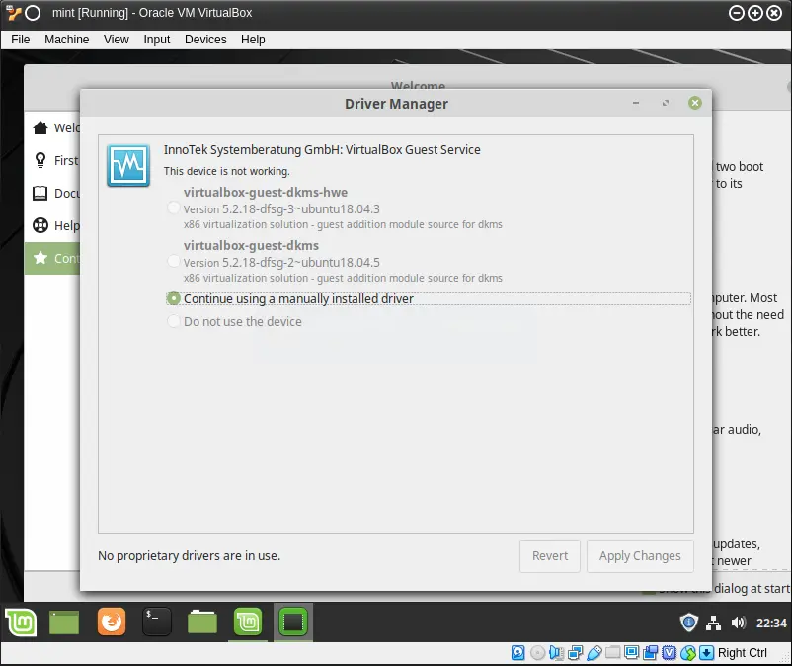The image size is (792, 666).
Task: Click the 'This device is not working.' text
Action: coord(227,171)
